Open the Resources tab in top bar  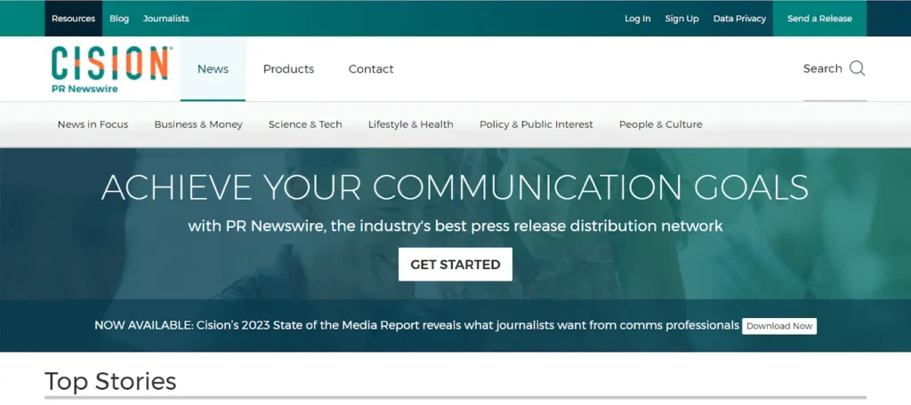coord(73,19)
